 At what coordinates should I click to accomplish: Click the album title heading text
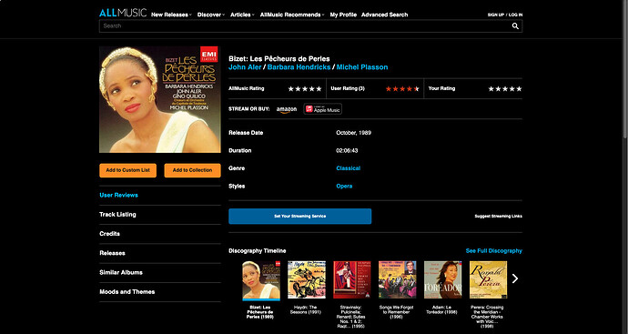[x=279, y=59]
